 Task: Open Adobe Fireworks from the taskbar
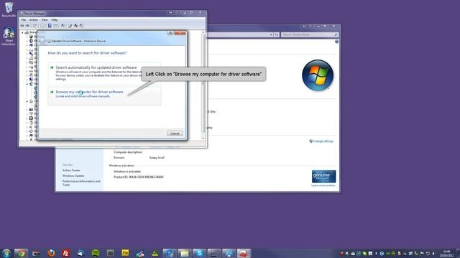[x=125, y=253]
